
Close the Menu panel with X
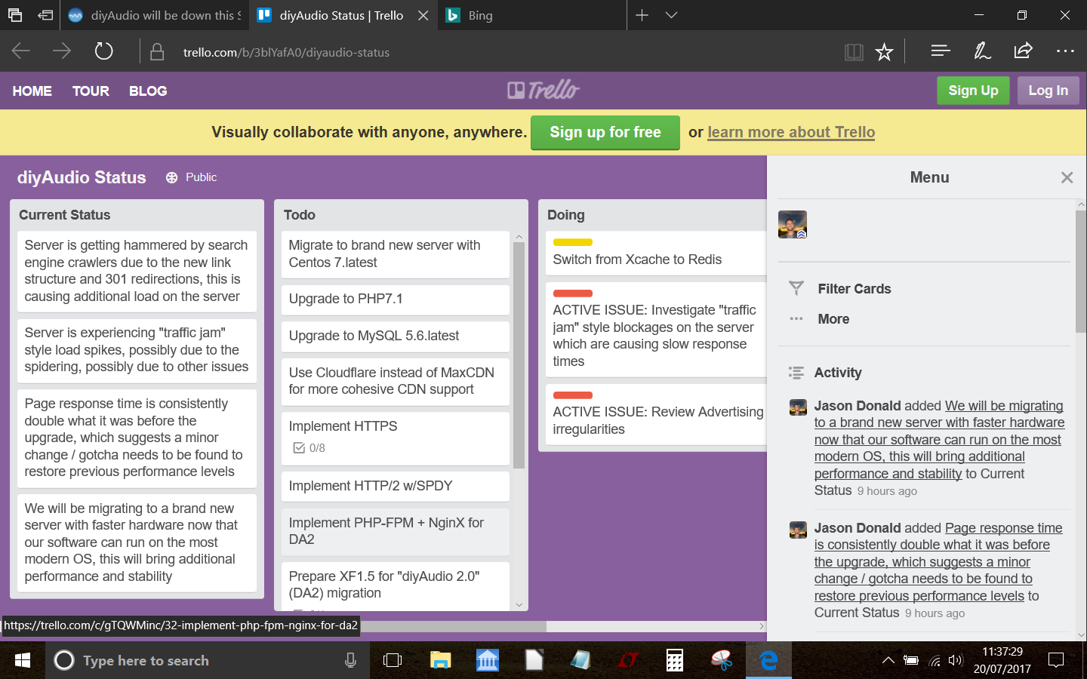(x=1067, y=177)
